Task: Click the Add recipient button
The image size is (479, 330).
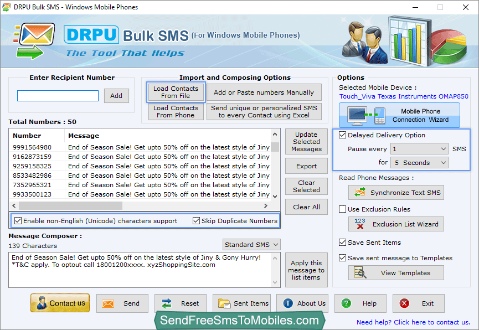Action: pos(116,96)
